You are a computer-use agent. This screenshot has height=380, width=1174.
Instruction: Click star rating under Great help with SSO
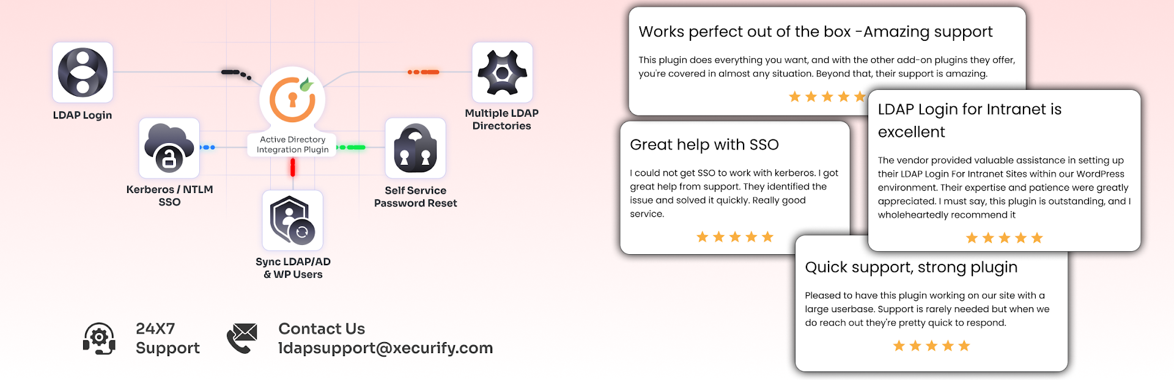[735, 237]
